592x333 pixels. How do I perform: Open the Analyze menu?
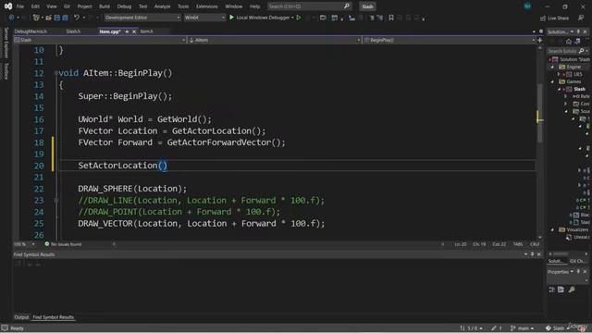coord(163,6)
